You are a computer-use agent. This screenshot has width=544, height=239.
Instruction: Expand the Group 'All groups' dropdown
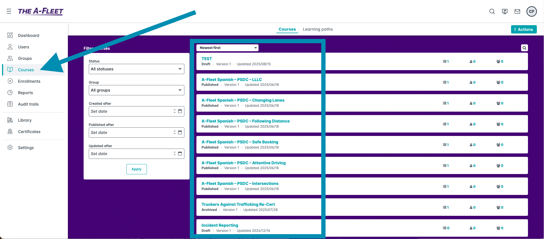pos(136,90)
